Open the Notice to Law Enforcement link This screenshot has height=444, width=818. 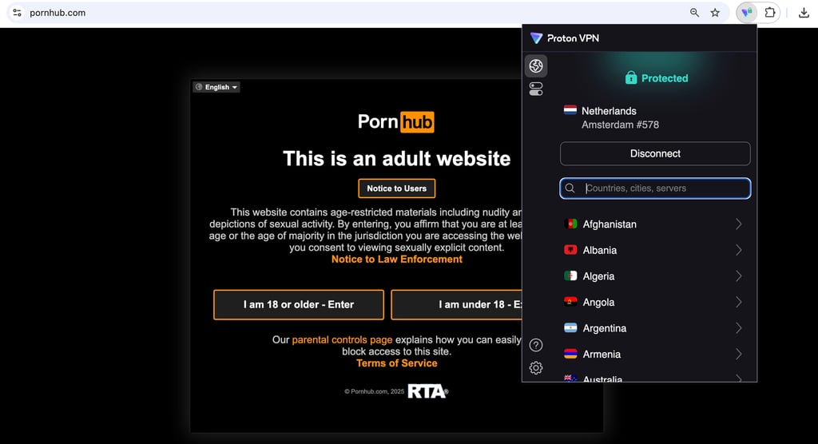coord(396,260)
